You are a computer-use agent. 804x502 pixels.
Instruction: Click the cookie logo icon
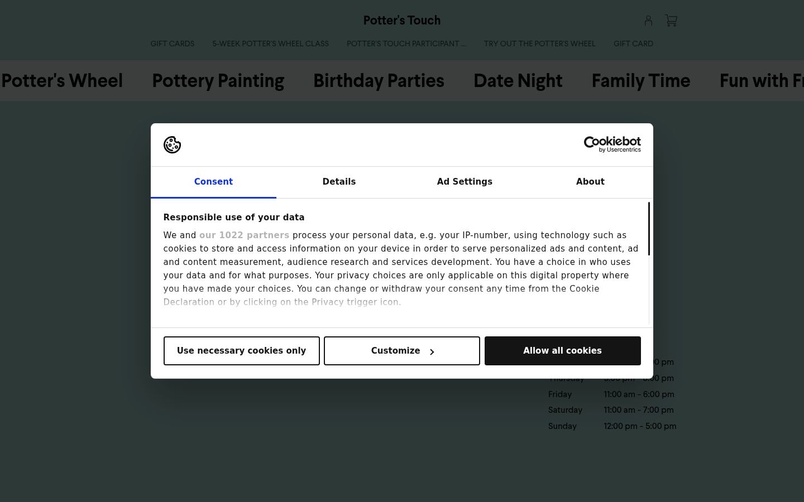tap(172, 145)
